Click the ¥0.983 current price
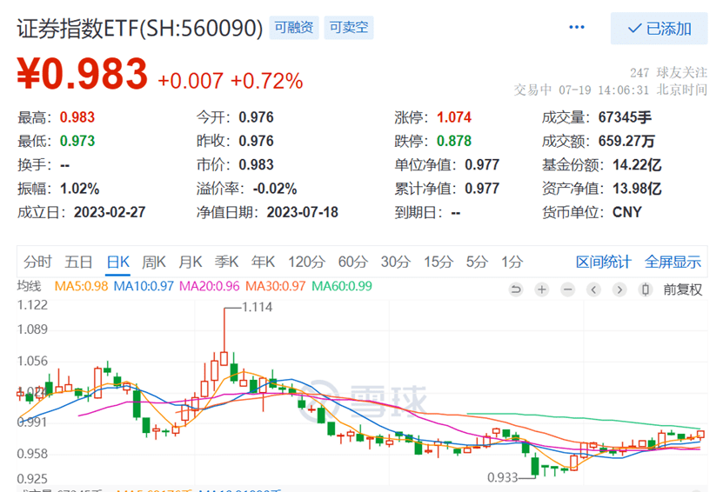The height and width of the screenshot is (492, 723). pos(82,74)
